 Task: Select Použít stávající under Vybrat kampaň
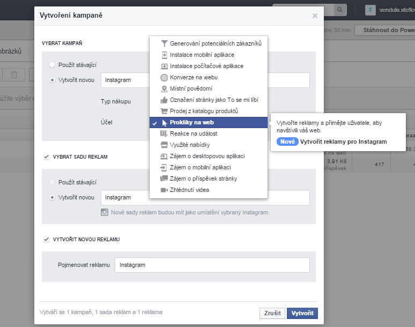click(x=52, y=65)
